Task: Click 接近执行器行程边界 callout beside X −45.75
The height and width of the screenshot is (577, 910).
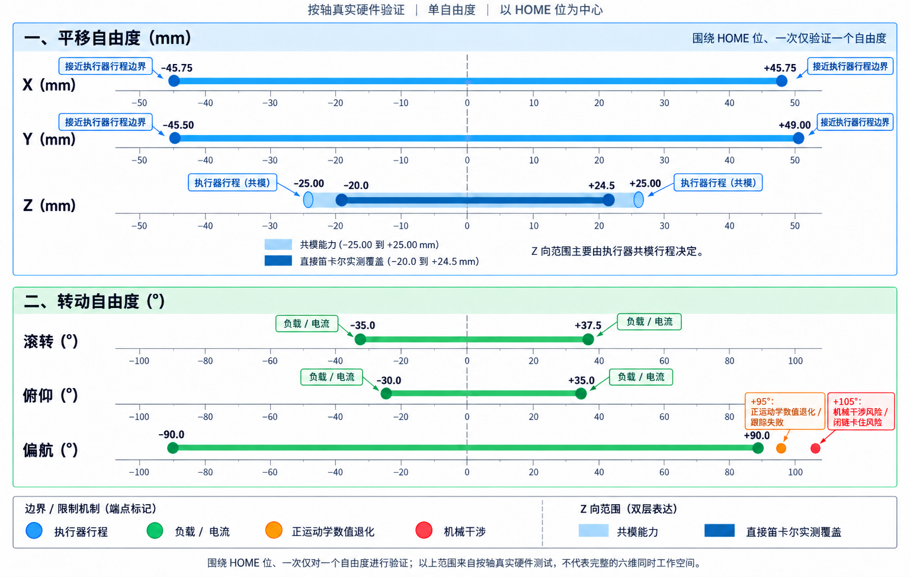Action: (105, 66)
